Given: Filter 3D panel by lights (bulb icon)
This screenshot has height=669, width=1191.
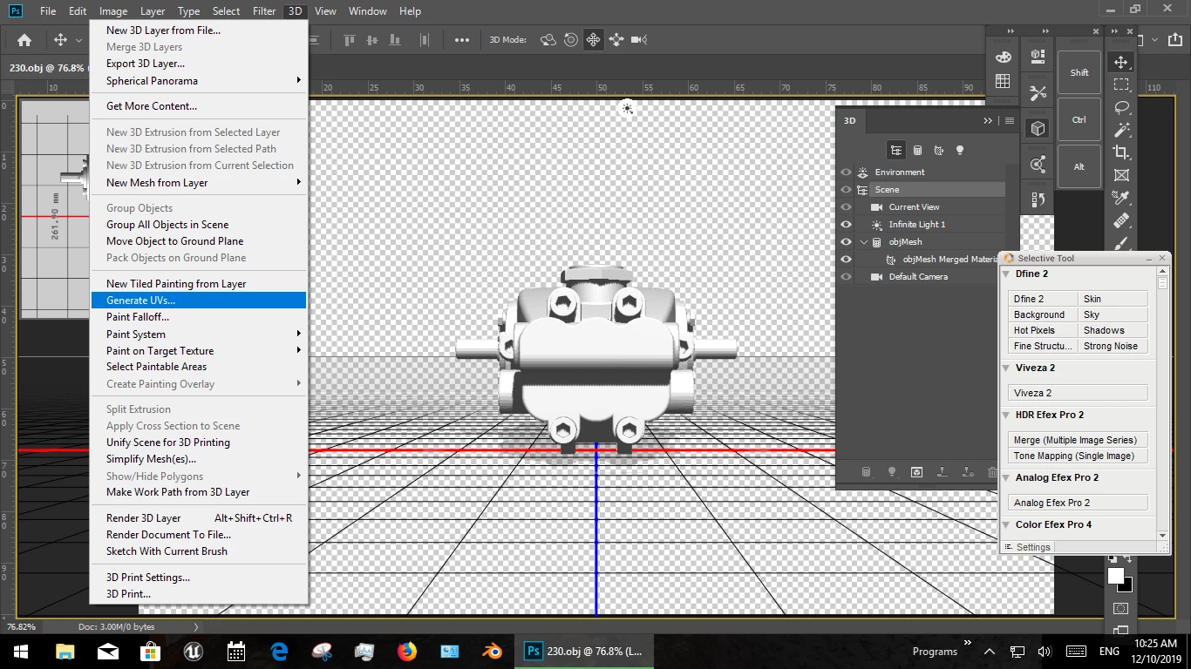Looking at the screenshot, I should pyautogui.click(x=960, y=150).
